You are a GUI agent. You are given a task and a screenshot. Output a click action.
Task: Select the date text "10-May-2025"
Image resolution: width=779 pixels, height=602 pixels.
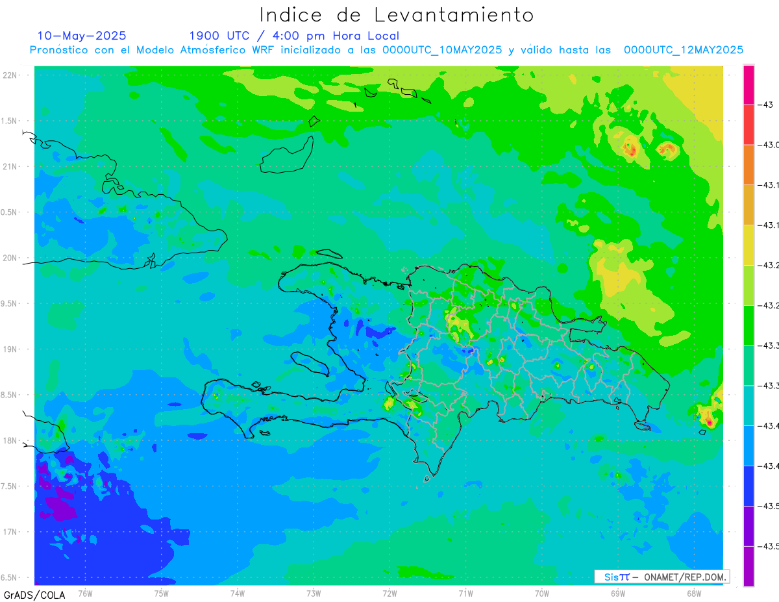82,36
